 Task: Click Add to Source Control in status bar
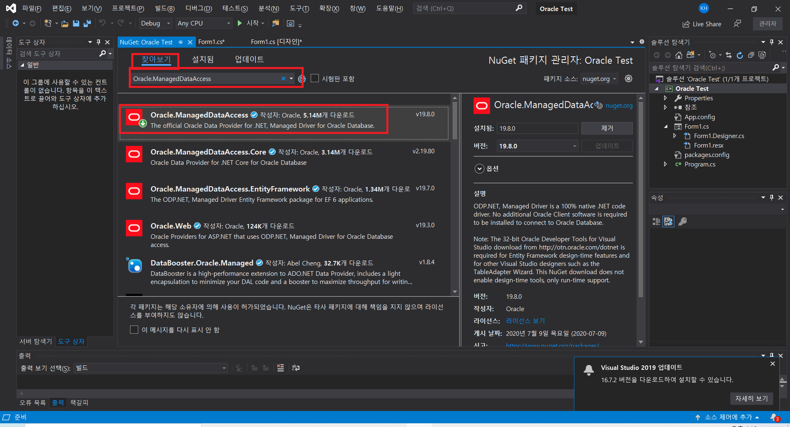pyautogui.click(x=731, y=417)
